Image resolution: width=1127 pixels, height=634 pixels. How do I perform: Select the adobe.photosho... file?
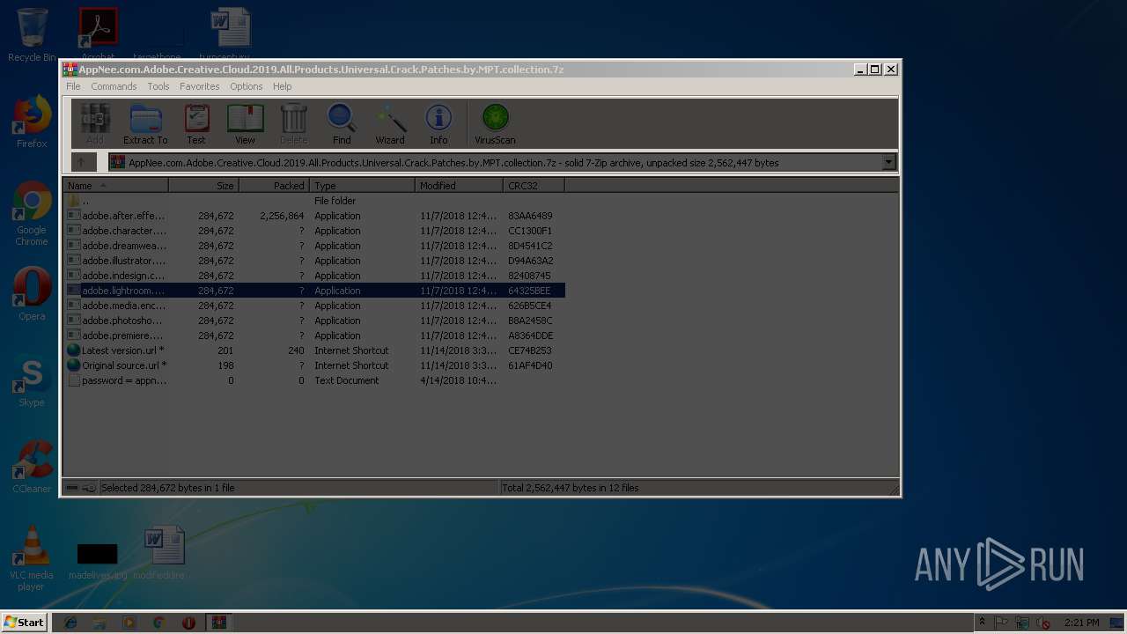(314, 321)
